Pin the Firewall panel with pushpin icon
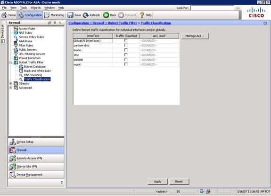The height and width of the screenshot is (196, 271). point(55,23)
